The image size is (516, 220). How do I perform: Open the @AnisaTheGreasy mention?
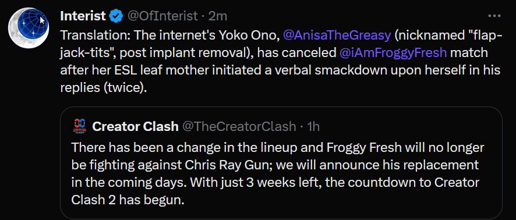336,35
